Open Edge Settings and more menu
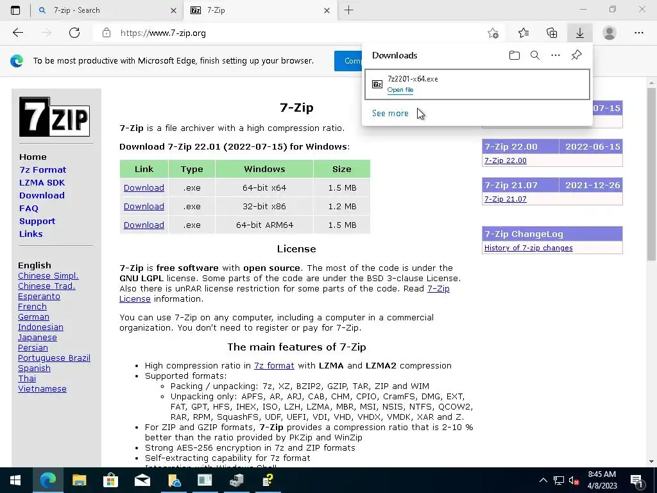 (x=638, y=33)
